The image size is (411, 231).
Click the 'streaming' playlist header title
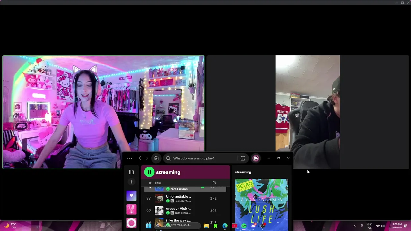pyautogui.click(x=168, y=172)
